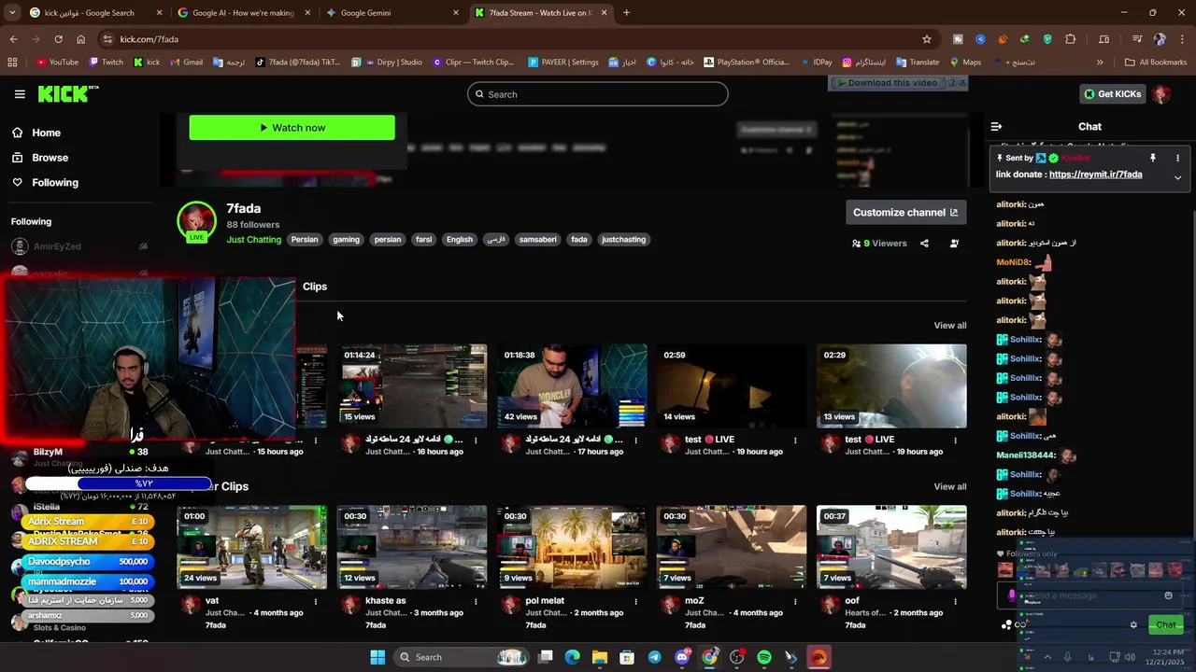Screen dimensions: 1196x672
Task: Click the green Chat send button
Action: 1165,625
